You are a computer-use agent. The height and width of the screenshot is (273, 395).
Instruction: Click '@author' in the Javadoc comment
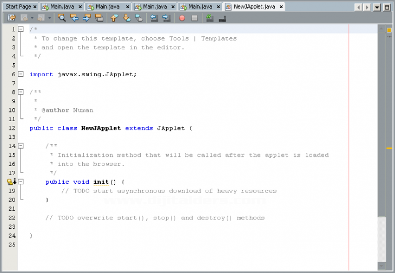55,110
